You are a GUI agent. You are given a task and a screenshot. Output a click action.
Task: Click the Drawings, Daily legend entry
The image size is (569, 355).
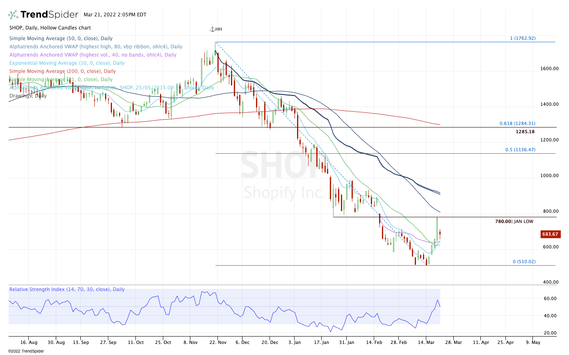[28, 96]
